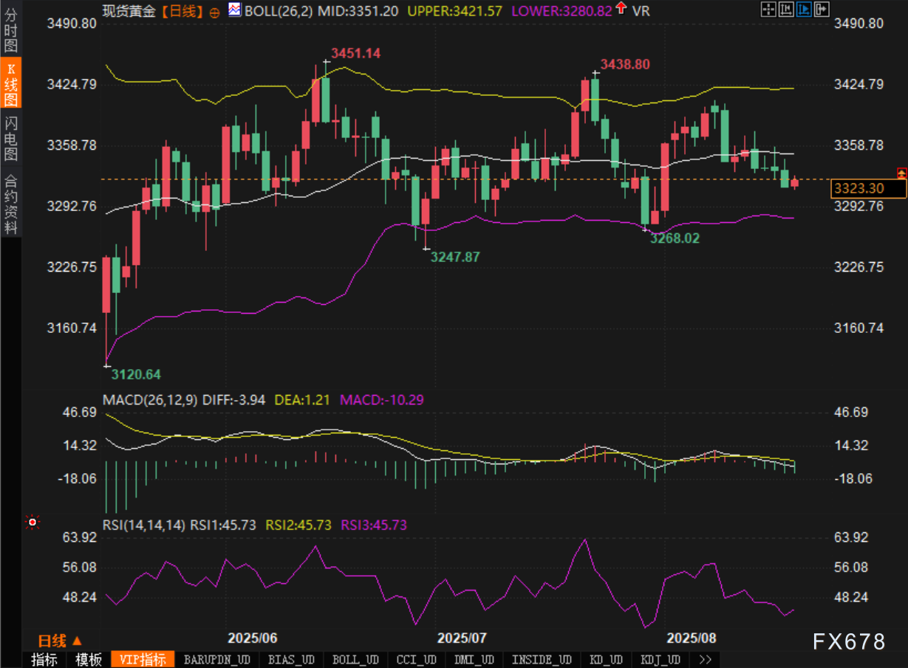This screenshot has height=668, width=908.
Task: Open 合约资料 contract info tab
Action: click(x=11, y=204)
